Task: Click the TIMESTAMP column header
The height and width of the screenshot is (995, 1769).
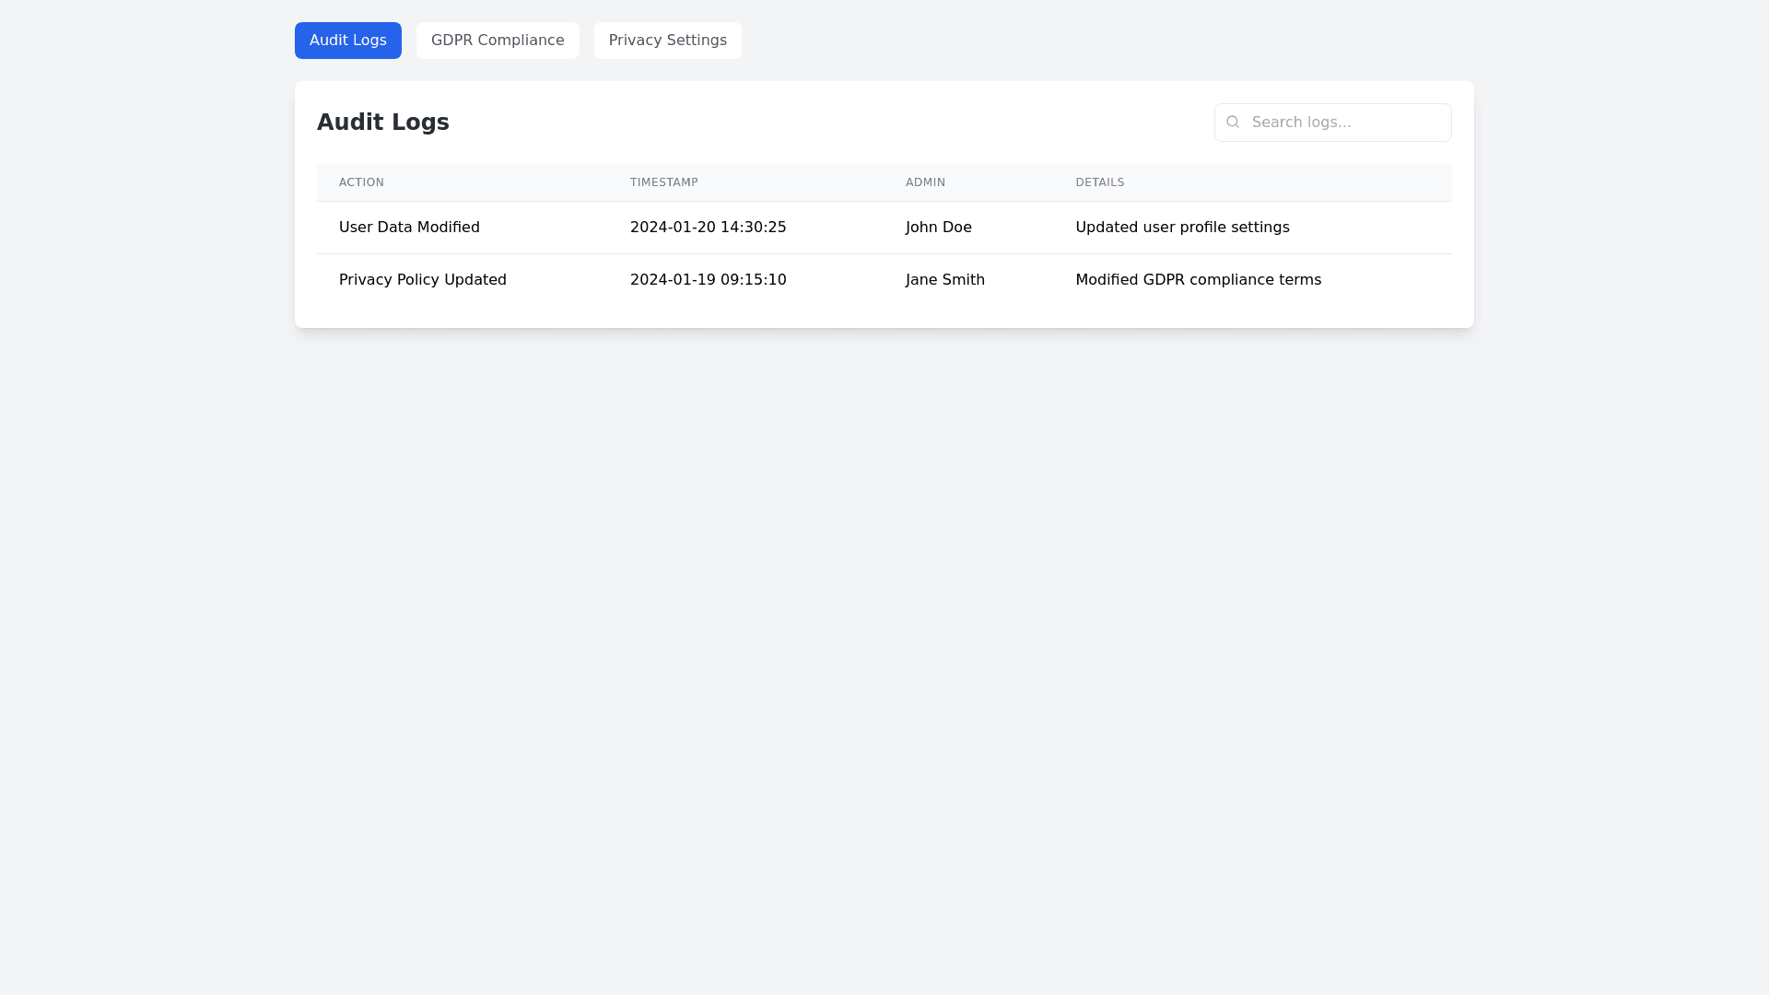Action: [663, 182]
